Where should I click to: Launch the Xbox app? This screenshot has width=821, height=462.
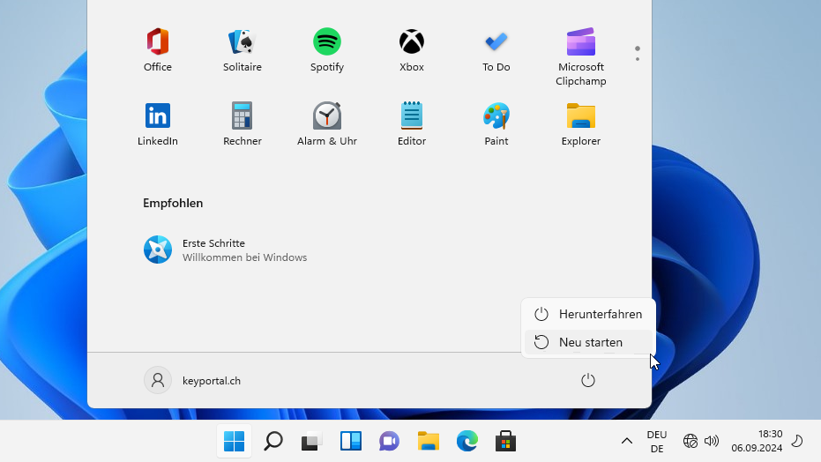pyautogui.click(x=411, y=50)
